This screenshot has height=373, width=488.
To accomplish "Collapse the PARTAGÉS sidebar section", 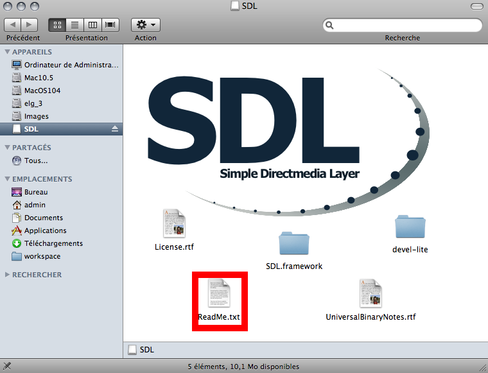I will [x=8, y=148].
